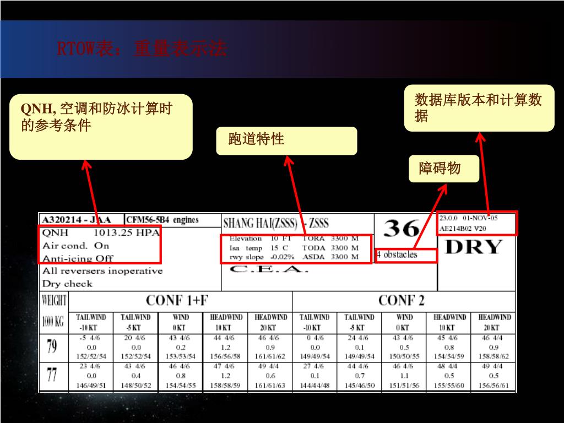Click the weight row label '77'
The image size is (564, 423).
[52, 375]
